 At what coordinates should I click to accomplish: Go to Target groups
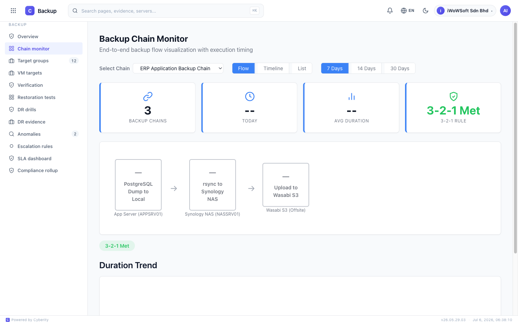point(44,61)
